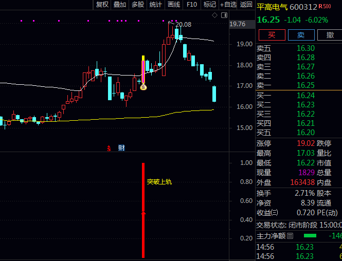The image size is (342, 261).
Task: Open the 主力净额 list icon
Action: [x=290, y=236]
